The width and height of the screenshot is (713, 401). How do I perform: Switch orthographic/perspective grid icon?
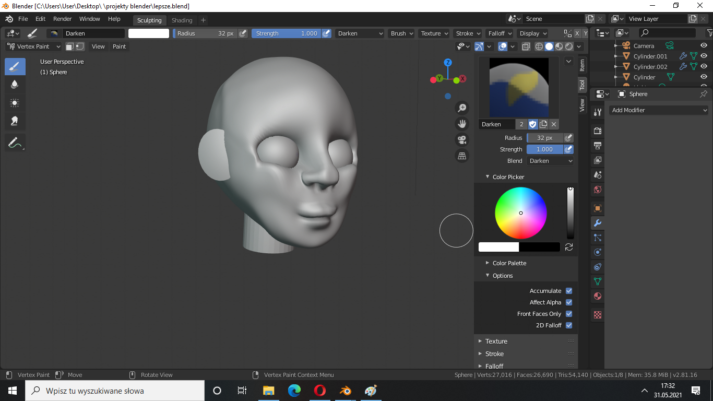(x=462, y=156)
